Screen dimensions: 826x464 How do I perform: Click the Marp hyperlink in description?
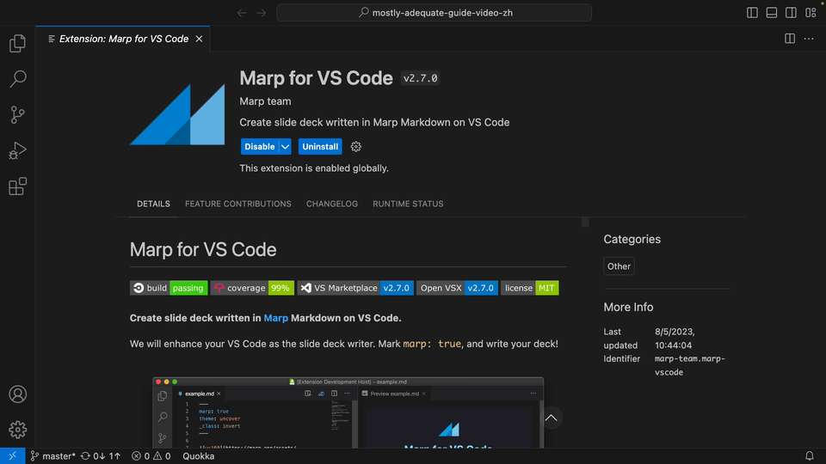click(276, 318)
